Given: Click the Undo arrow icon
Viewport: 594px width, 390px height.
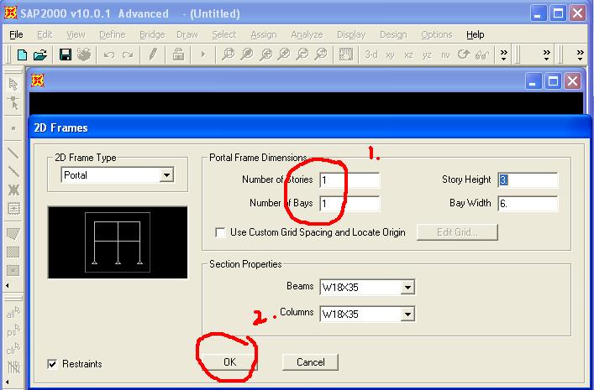Looking at the screenshot, I should tap(109, 55).
